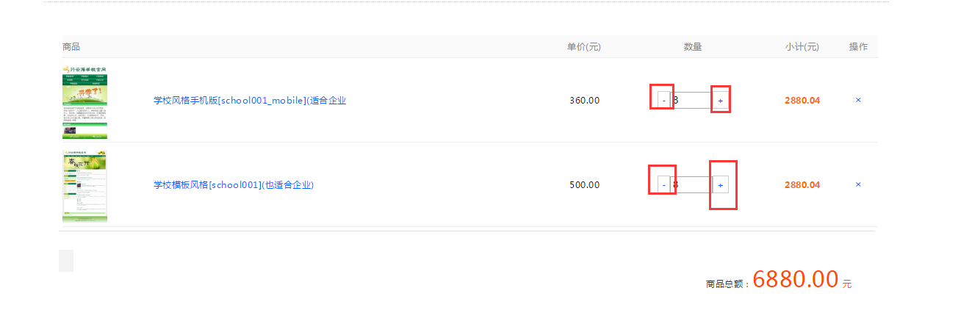The image size is (972, 310).
Task: Open the 学校风格手机版 product thumbnail
Action: click(x=84, y=102)
